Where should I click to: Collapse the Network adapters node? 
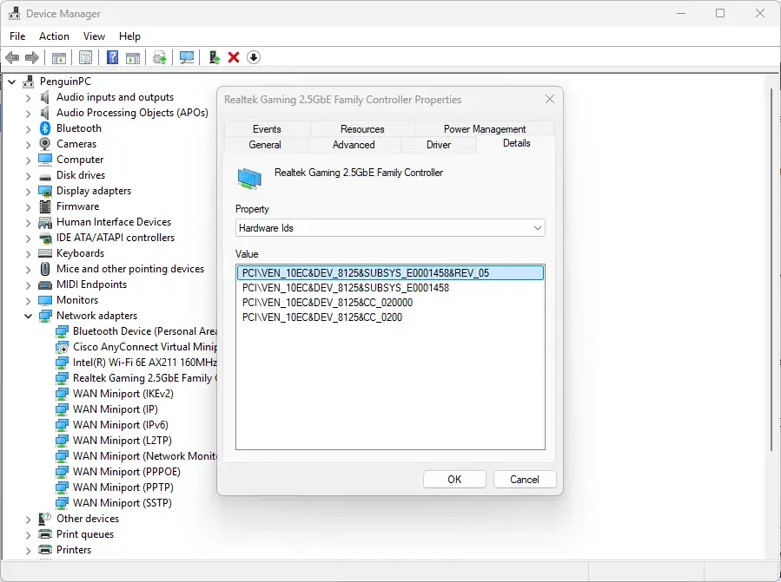pyautogui.click(x=29, y=316)
